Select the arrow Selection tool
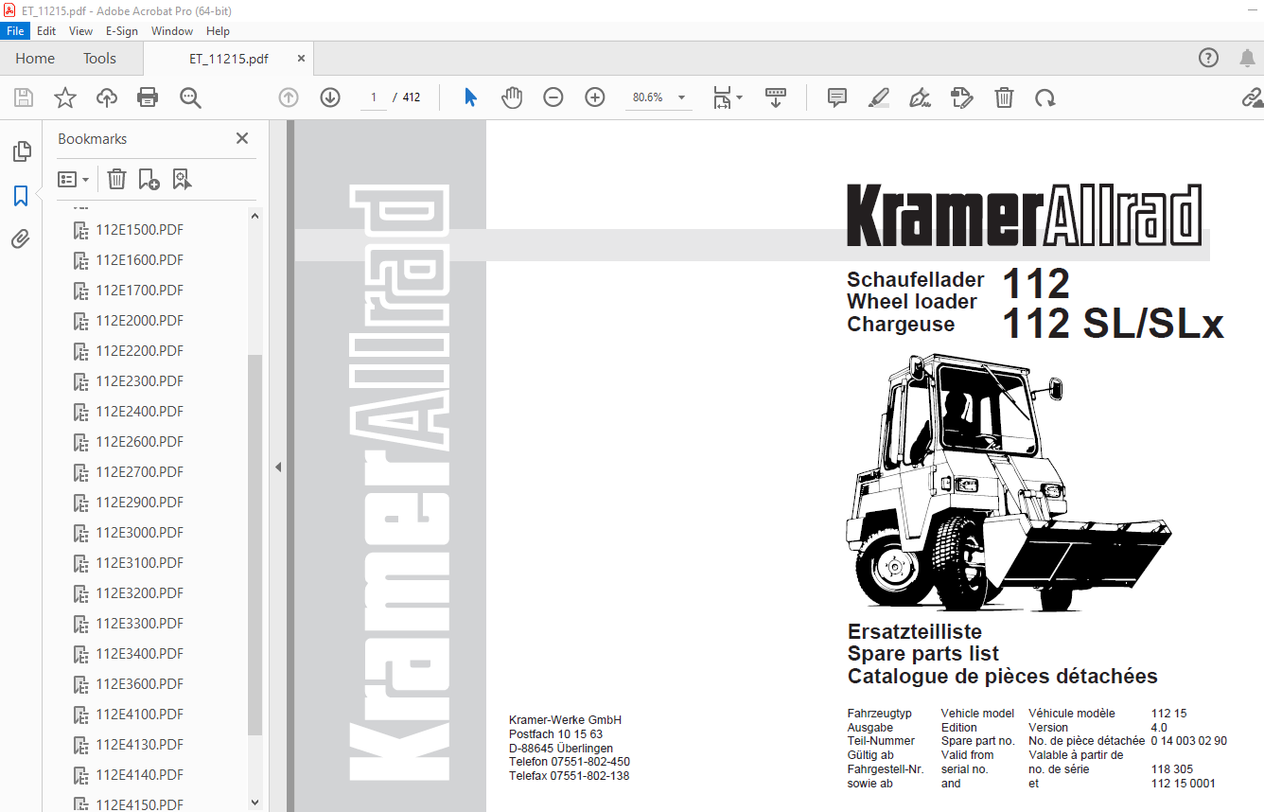 [x=470, y=97]
